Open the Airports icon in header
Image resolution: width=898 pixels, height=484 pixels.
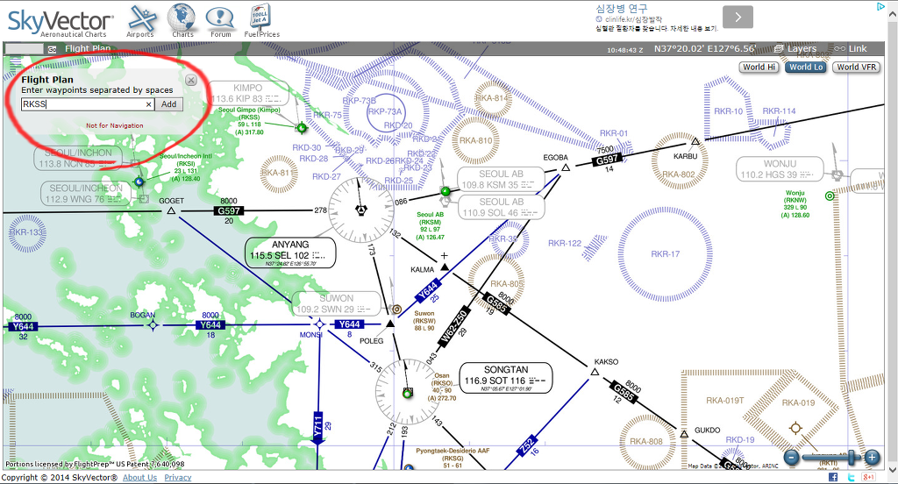pyautogui.click(x=141, y=21)
